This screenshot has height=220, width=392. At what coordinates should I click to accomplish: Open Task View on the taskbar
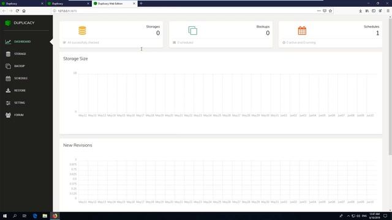click(x=24, y=216)
